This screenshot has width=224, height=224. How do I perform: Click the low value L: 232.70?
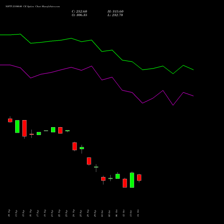(115, 15)
